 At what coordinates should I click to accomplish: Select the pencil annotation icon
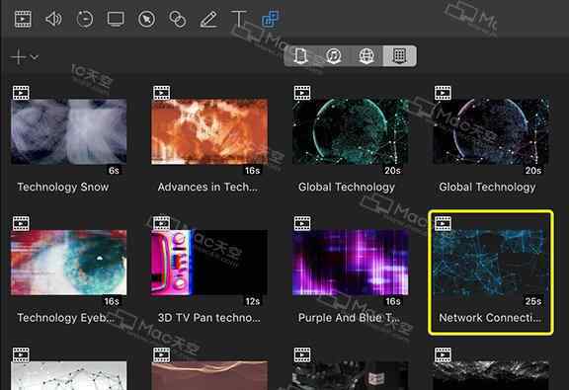[x=208, y=19]
